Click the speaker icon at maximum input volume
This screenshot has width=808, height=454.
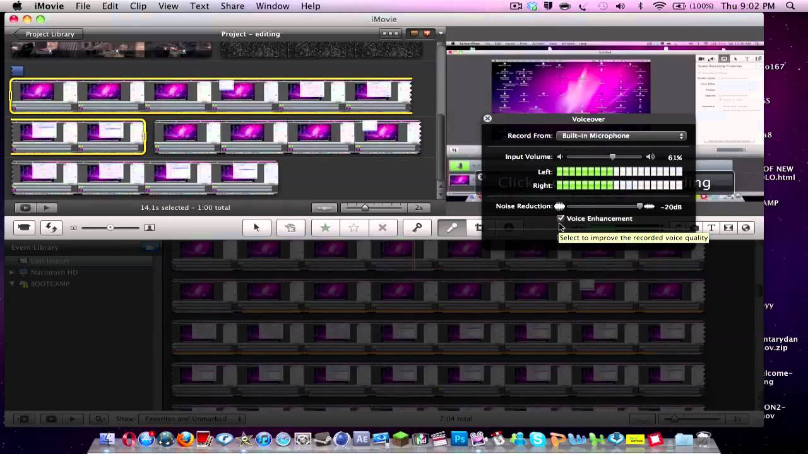coord(651,157)
